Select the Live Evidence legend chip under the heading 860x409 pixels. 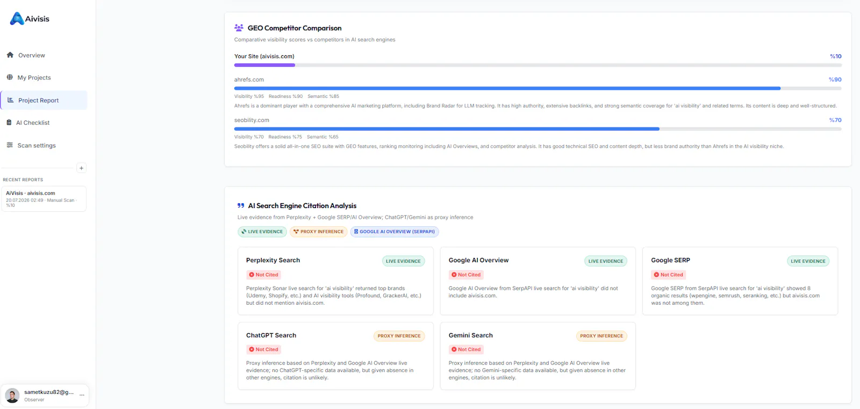point(262,232)
